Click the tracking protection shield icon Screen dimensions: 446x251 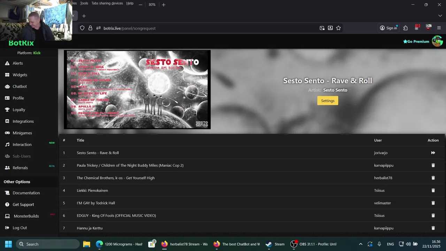coord(82,28)
